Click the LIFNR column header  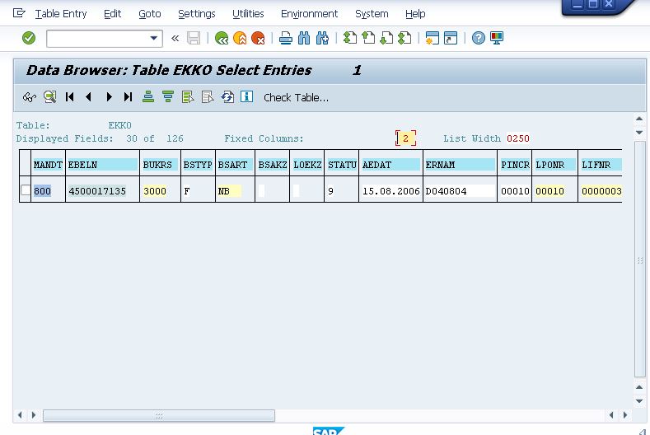[601, 165]
